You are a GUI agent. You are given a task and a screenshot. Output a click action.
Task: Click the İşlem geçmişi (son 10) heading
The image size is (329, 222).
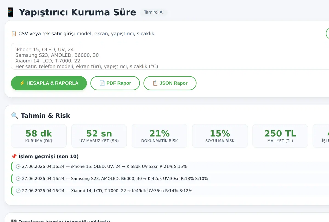click(45, 157)
